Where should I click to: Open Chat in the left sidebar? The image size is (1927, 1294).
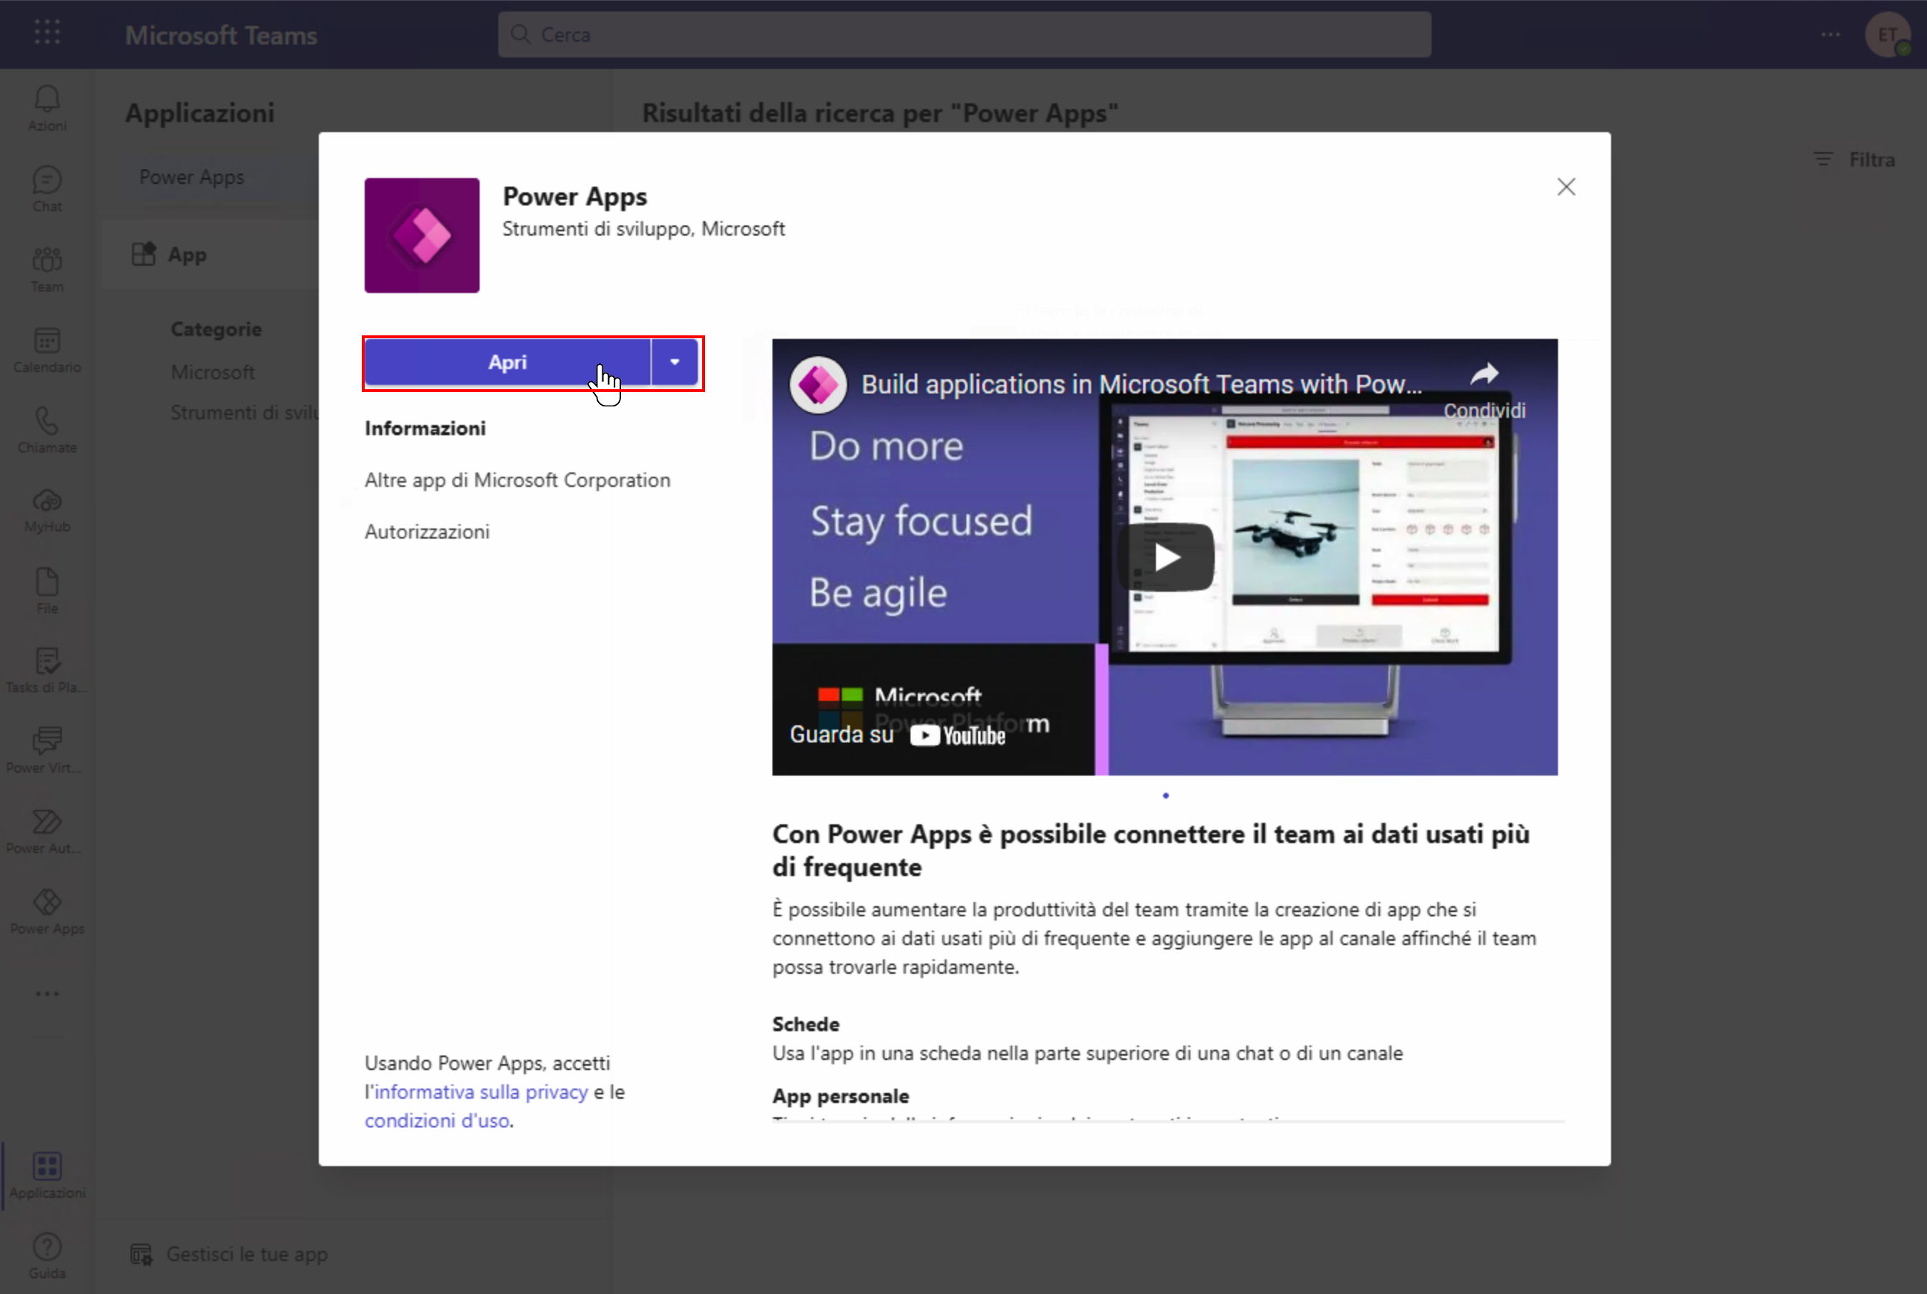(x=47, y=190)
